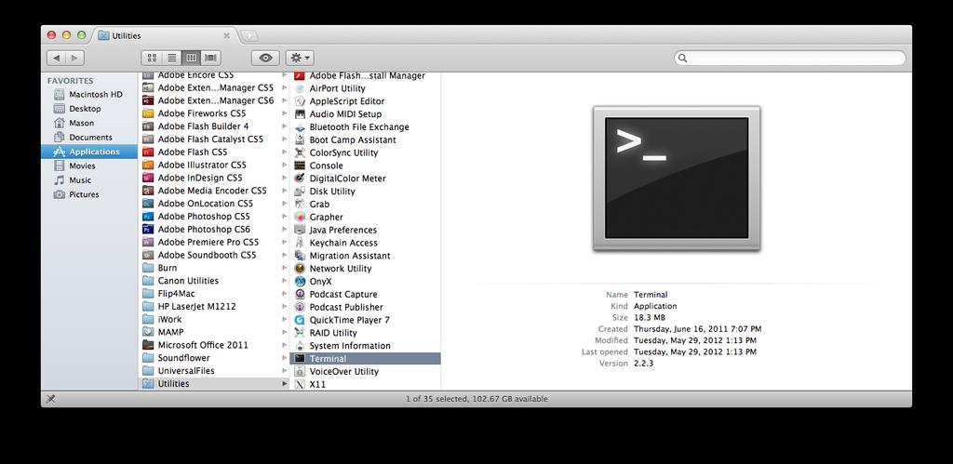The height and width of the screenshot is (464, 953).
Task: Open Macintosh HD in sidebar
Action: (89, 94)
